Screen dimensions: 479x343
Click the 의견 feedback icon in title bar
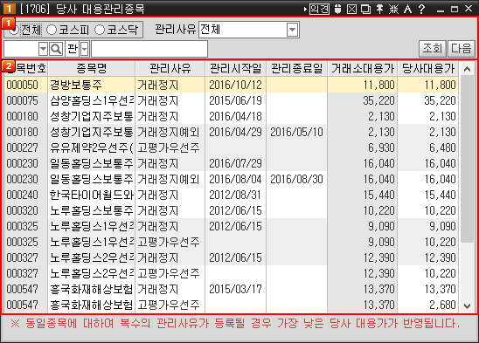319,9
